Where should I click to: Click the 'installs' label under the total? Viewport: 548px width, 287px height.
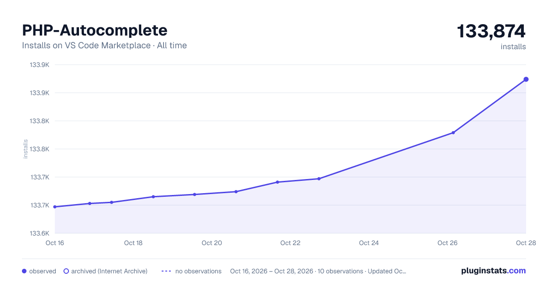(513, 46)
